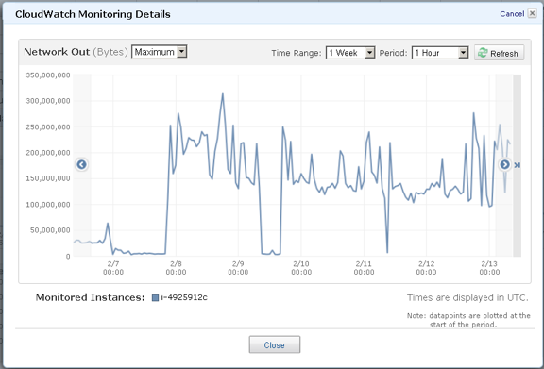Click the instance ID i-4925912c

(x=184, y=297)
